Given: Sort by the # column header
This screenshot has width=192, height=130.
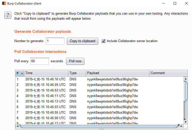Looking at the screenshot, I should (20, 73).
